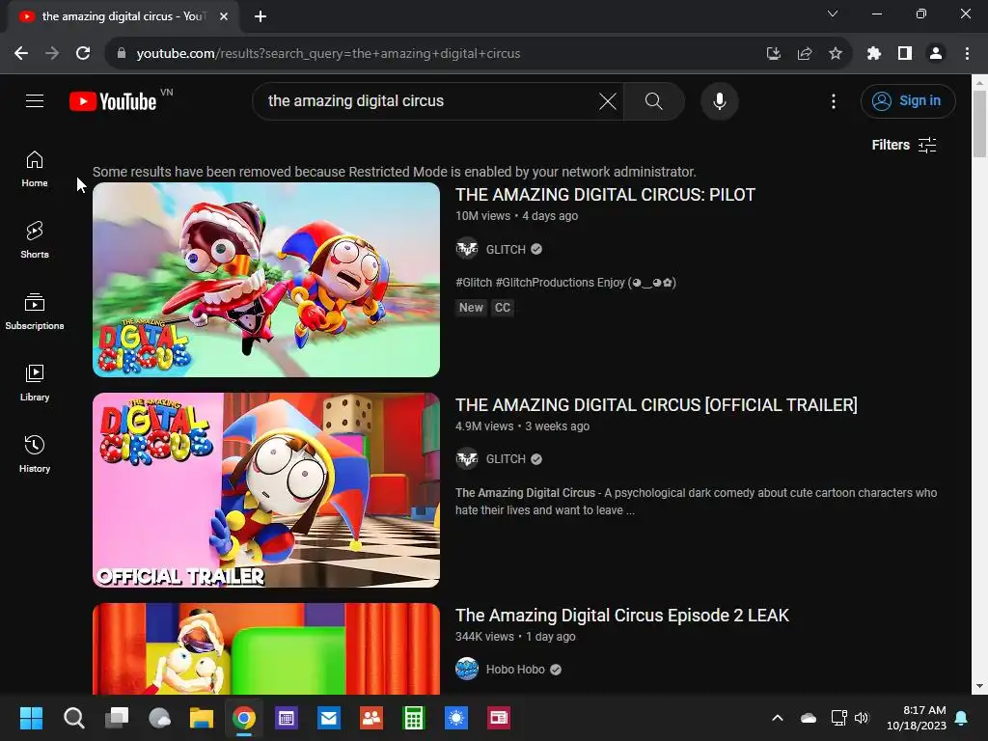This screenshot has height=741, width=988.
Task: Open THE AMAZING DIGITAL CIRCUS: PILOT title
Action: point(605,195)
